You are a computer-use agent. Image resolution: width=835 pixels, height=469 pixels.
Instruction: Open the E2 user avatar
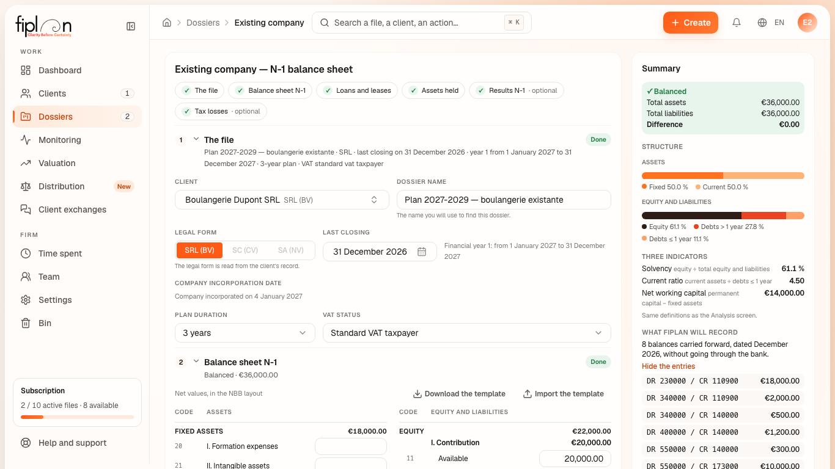807,23
